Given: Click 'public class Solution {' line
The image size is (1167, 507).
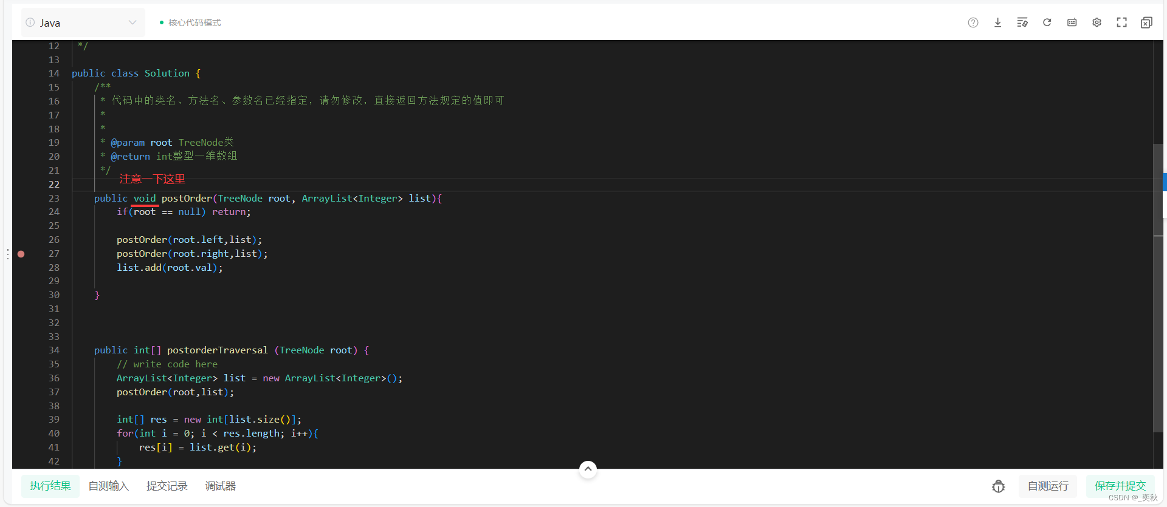Looking at the screenshot, I should (x=136, y=73).
